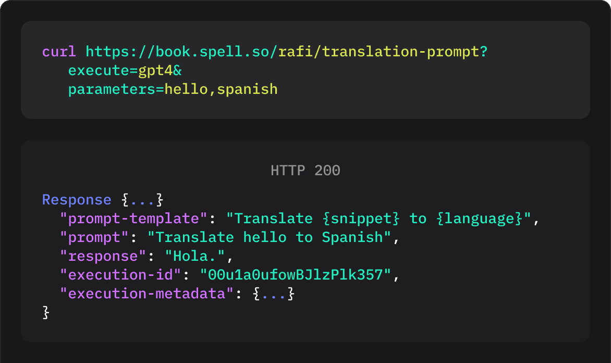
Task: Select the "execution-metadata" key
Action: [x=146, y=294]
